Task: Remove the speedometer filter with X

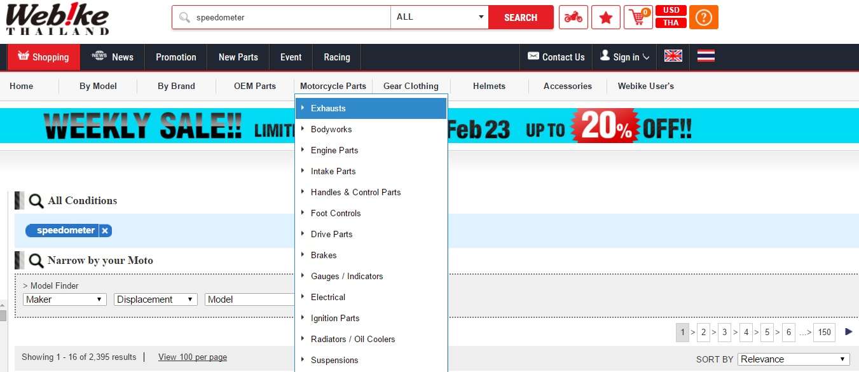Action: click(105, 231)
